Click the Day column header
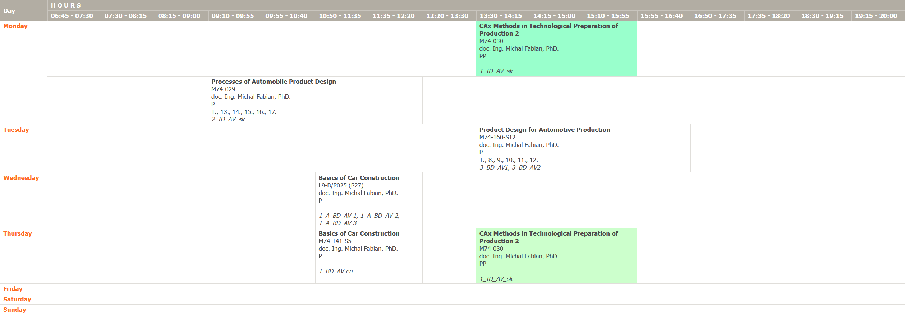Viewport: 905px width, 315px height. point(9,11)
